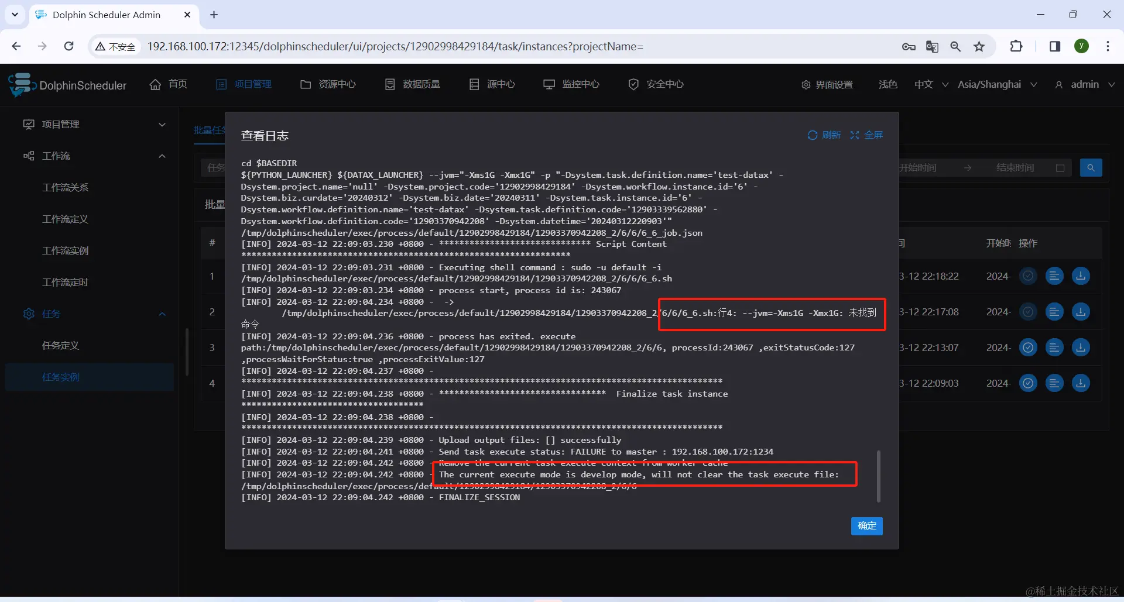This screenshot has height=602, width=1124.
Task: Click the 结束时间 end date field
Action: click(1015, 168)
